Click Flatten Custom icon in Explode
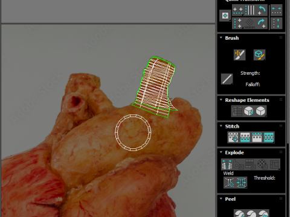The width and height of the screenshot is (290, 217). point(274,165)
